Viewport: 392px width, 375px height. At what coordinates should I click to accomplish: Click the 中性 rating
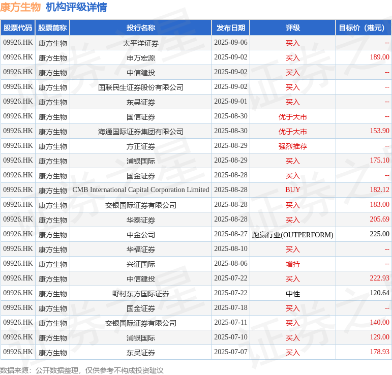pyautogui.click(x=293, y=294)
